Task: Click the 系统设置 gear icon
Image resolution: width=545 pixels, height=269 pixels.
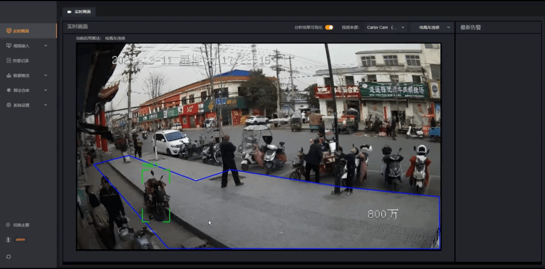Action: (x=9, y=105)
